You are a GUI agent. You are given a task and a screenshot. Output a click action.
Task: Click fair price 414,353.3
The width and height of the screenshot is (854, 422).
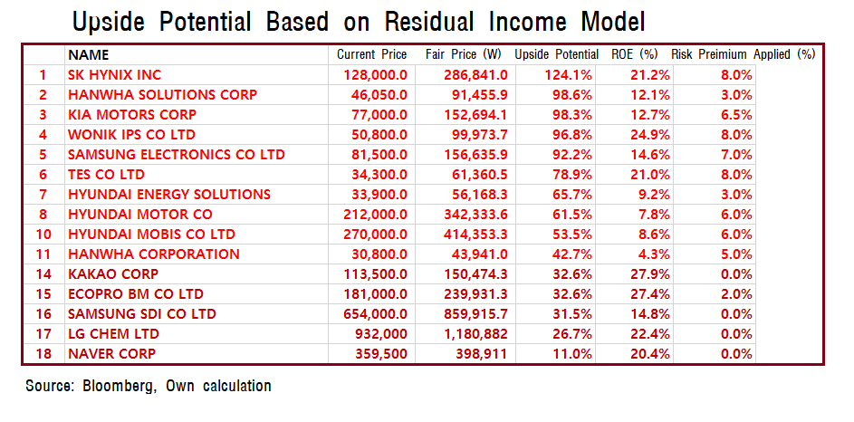point(476,235)
